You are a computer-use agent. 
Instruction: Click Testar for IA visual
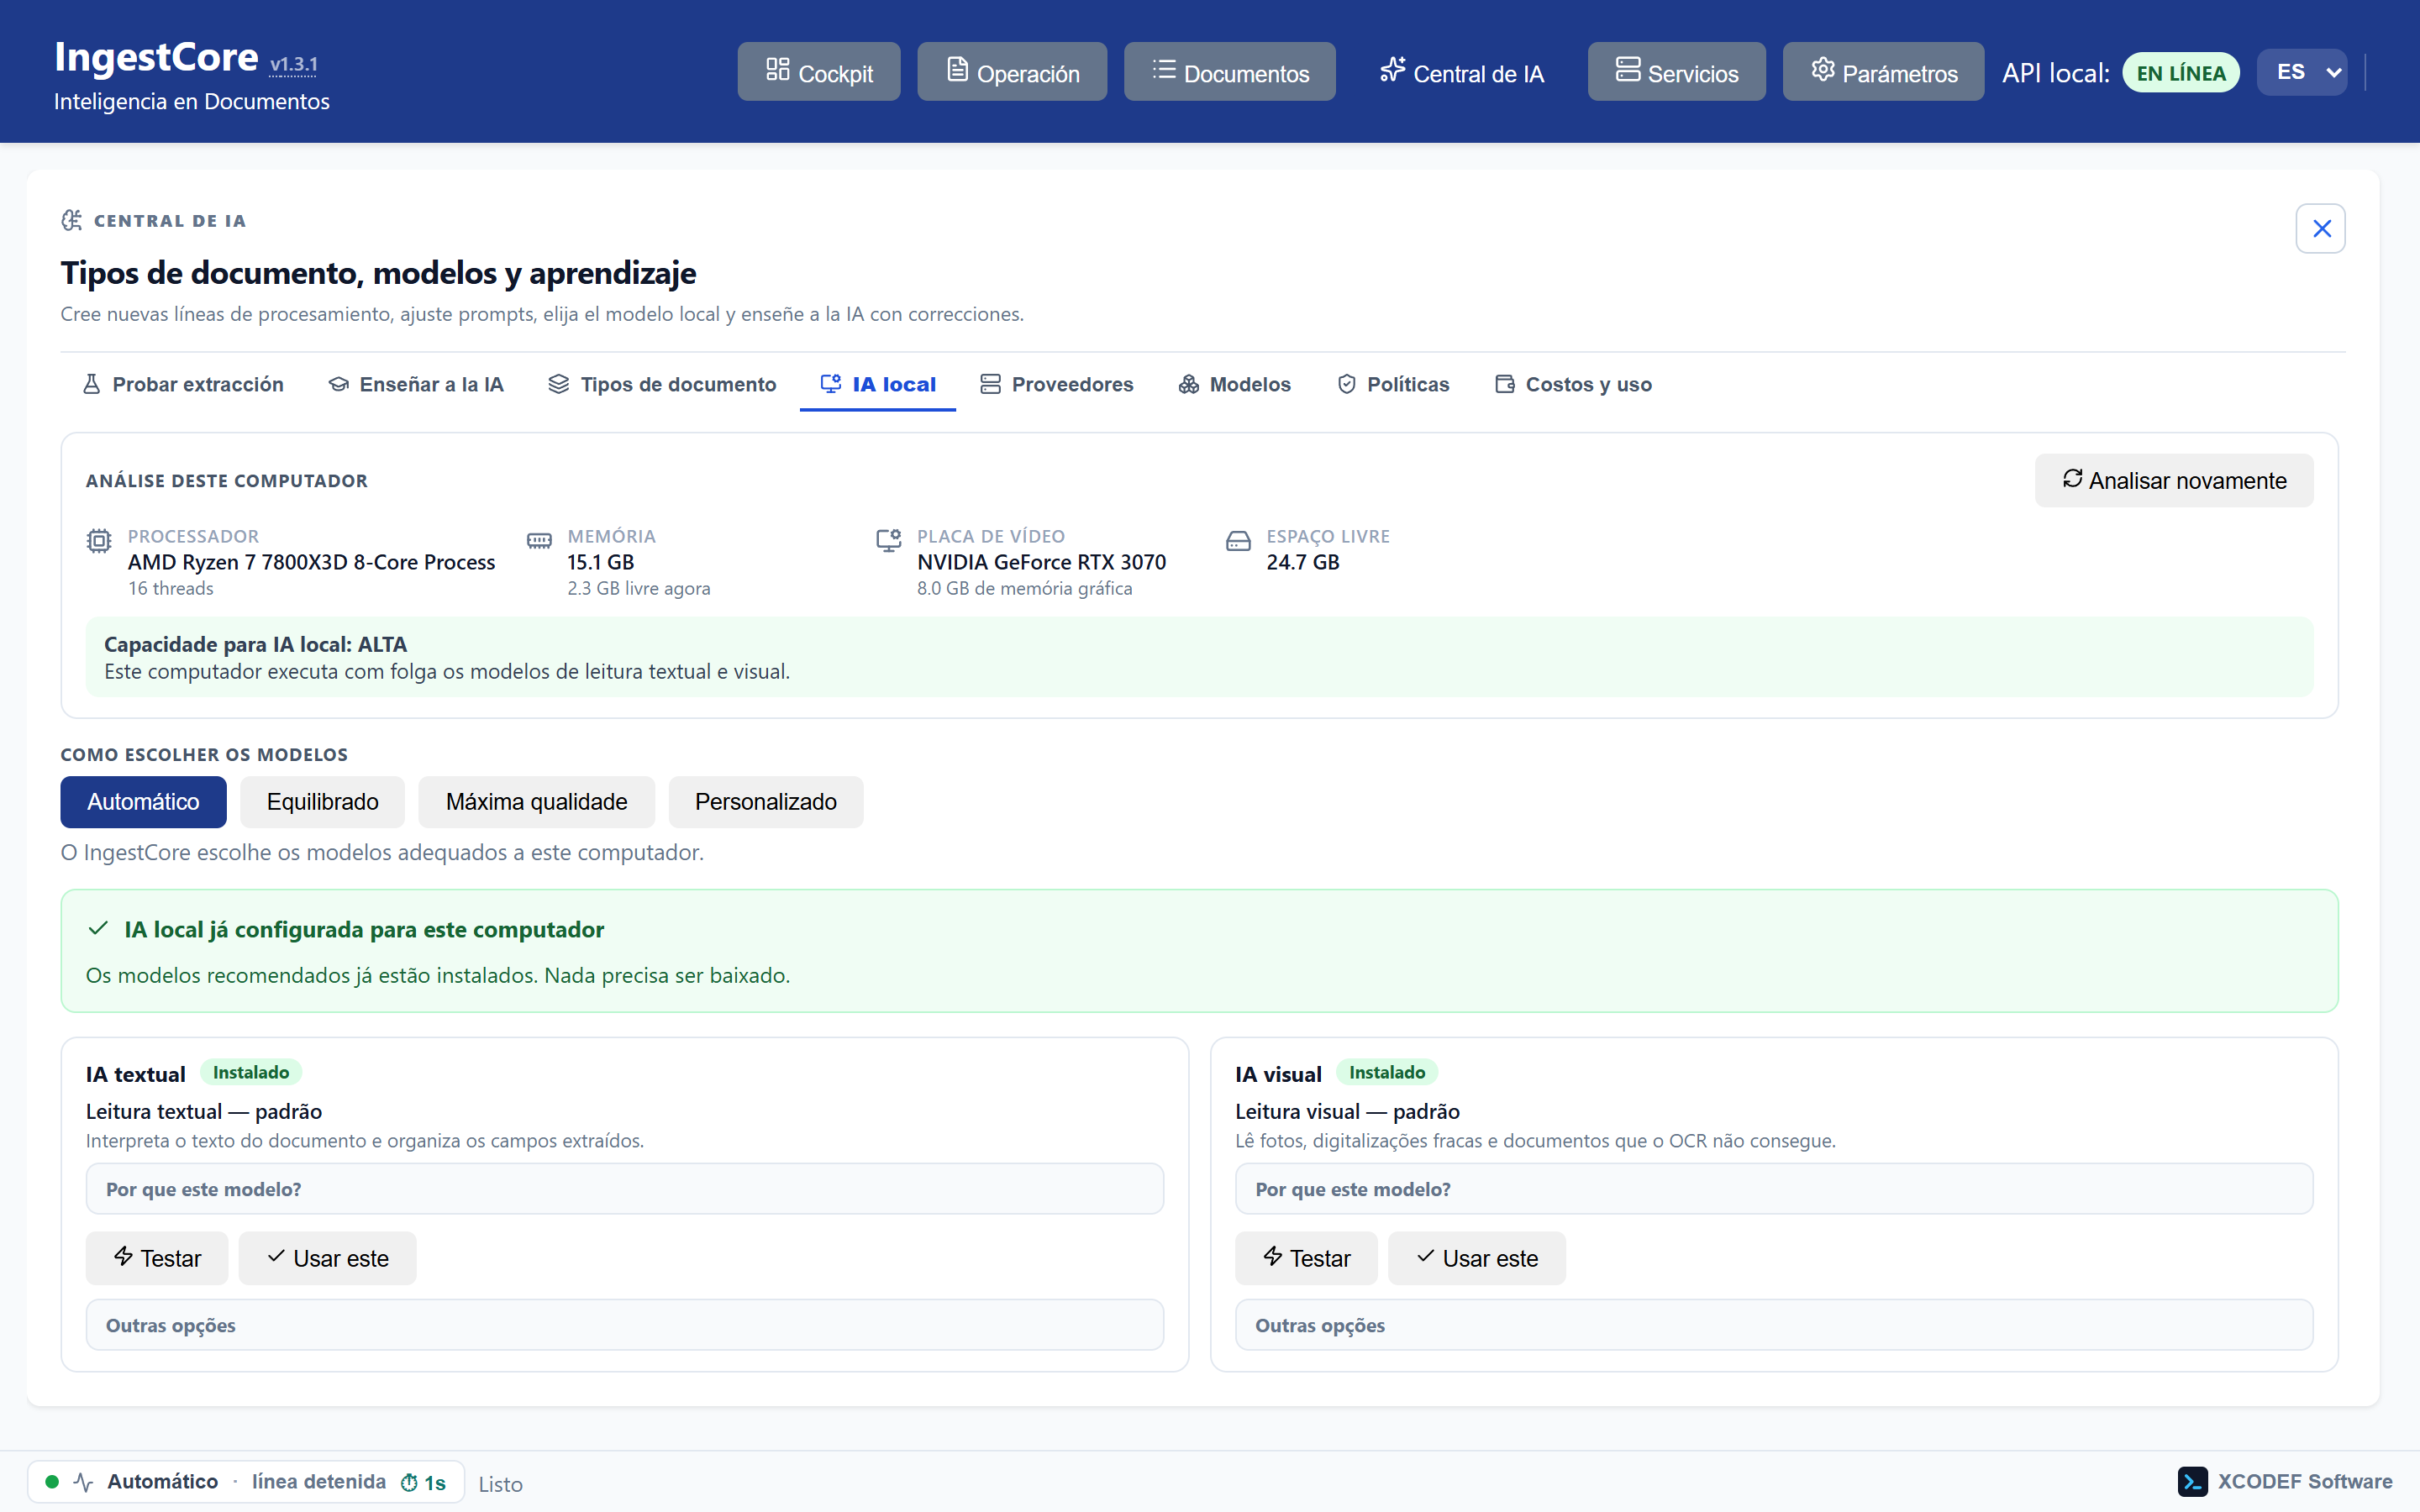point(1306,1258)
